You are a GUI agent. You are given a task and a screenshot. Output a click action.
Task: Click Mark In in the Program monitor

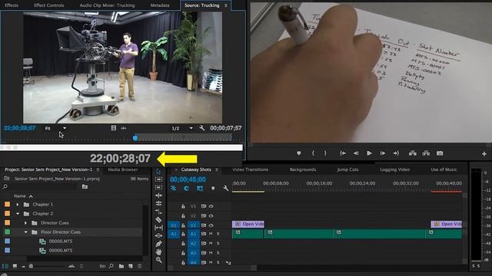[x=313, y=153]
